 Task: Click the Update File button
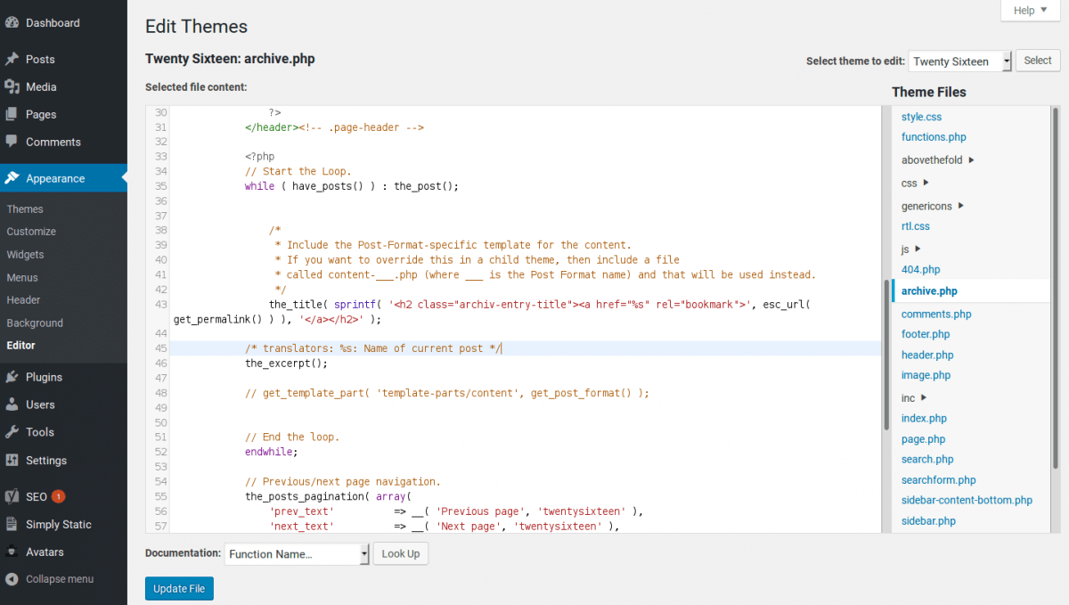point(179,589)
